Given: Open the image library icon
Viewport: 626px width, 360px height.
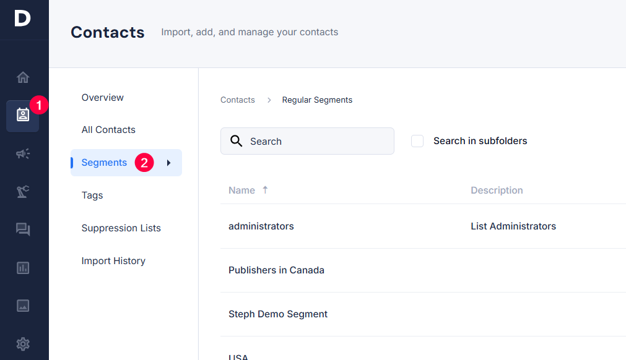Looking at the screenshot, I should pyautogui.click(x=23, y=306).
